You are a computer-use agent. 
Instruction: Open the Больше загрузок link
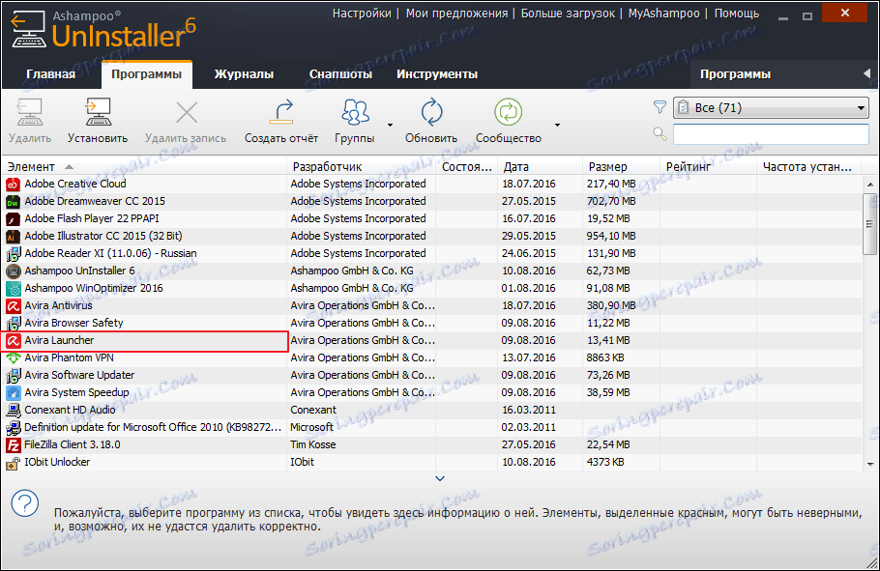coord(568,13)
